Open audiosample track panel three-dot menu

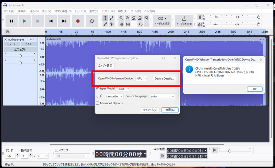click(x=35, y=40)
